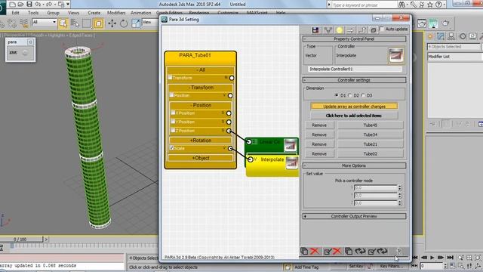
Task: Save the scene with the floppy icon
Action: pyautogui.click(x=29, y=5)
